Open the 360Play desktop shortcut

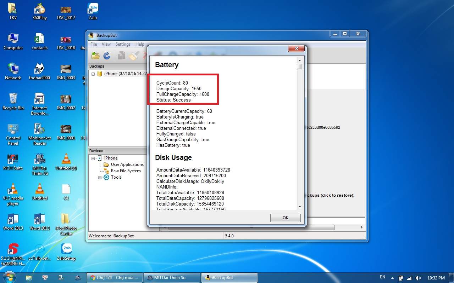(x=39, y=11)
